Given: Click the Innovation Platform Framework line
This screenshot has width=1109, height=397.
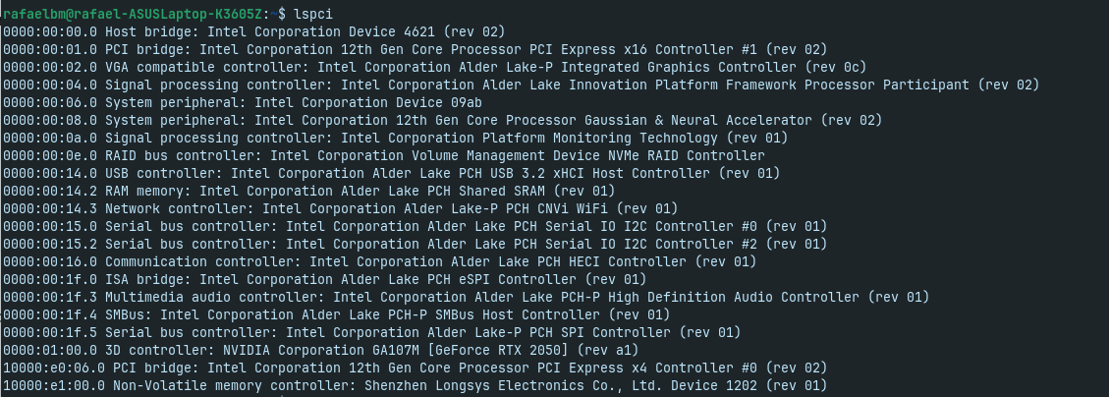Looking at the screenshot, I should [520, 85].
